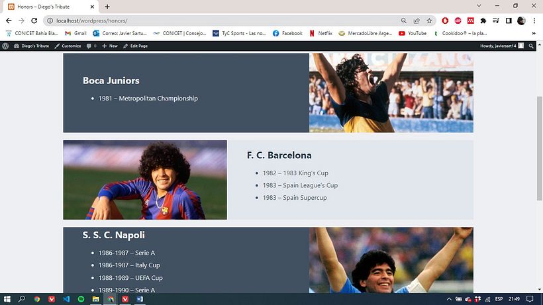The width and height of the screenshot is (543, 305).
Task: Show more bookmarks with the double chevron
Action: 534,33
